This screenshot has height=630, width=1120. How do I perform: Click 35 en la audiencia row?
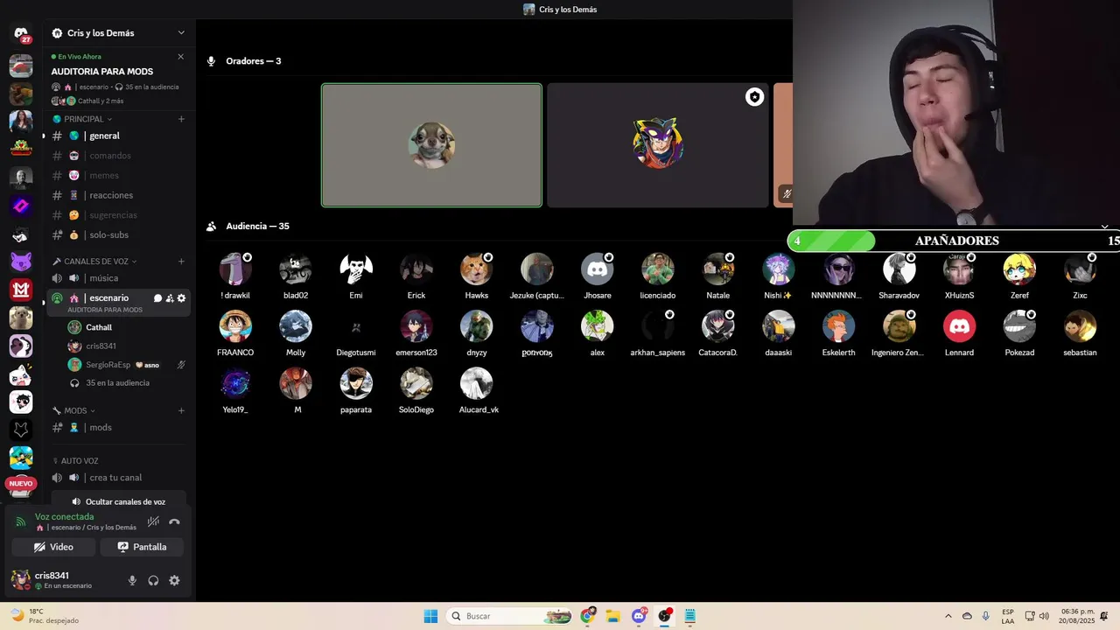[118, 383]
